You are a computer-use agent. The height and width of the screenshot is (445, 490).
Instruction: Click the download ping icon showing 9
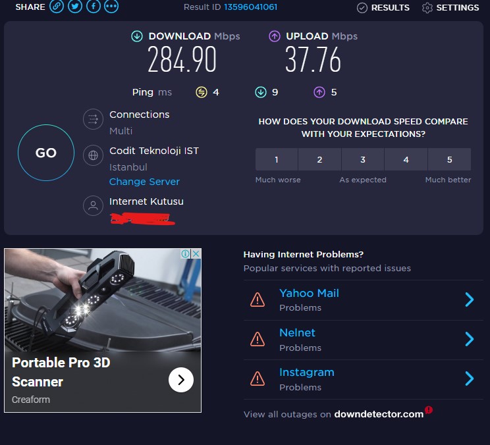[261, 92]
